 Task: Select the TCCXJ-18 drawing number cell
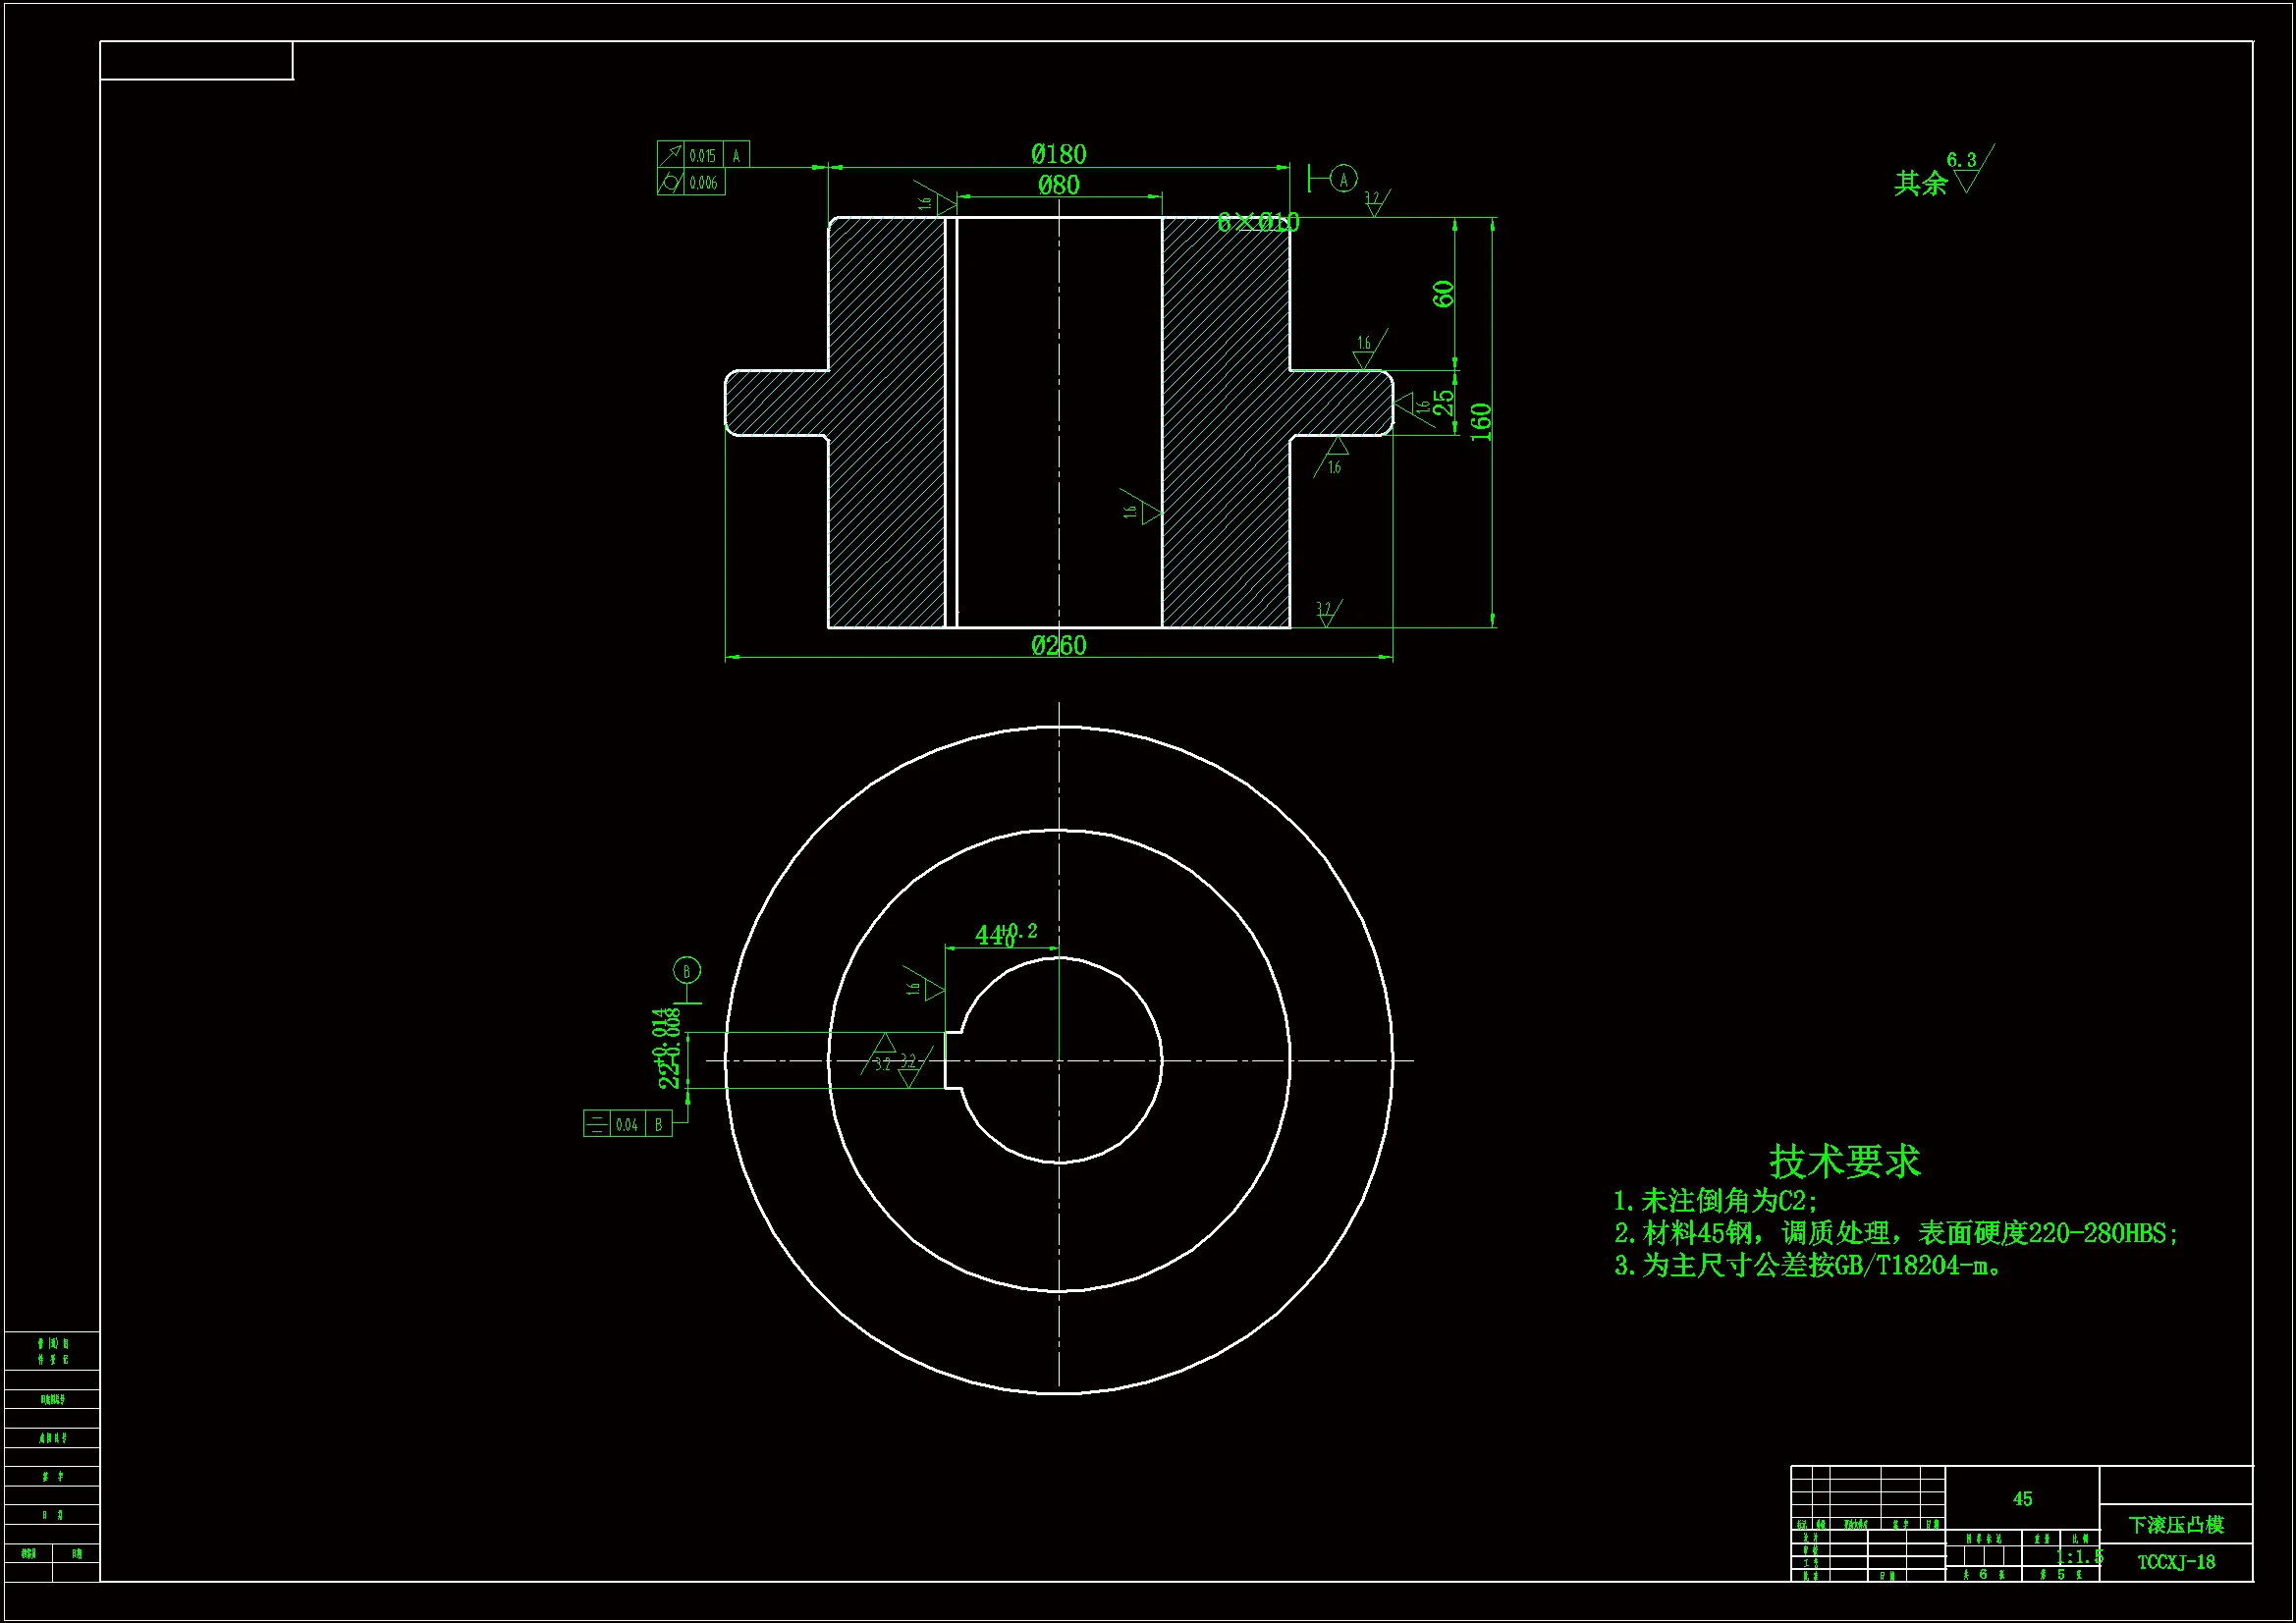click(2175, 1561)
